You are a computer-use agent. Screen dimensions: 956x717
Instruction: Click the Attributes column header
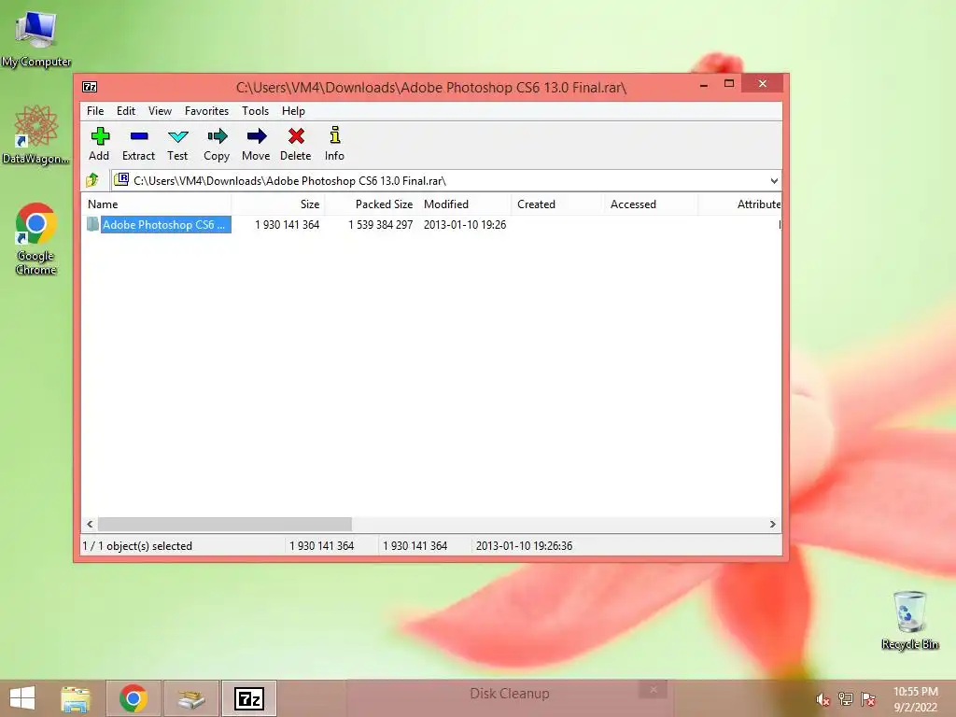[740, 204]
